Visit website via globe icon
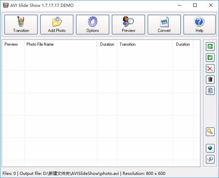 210,148
